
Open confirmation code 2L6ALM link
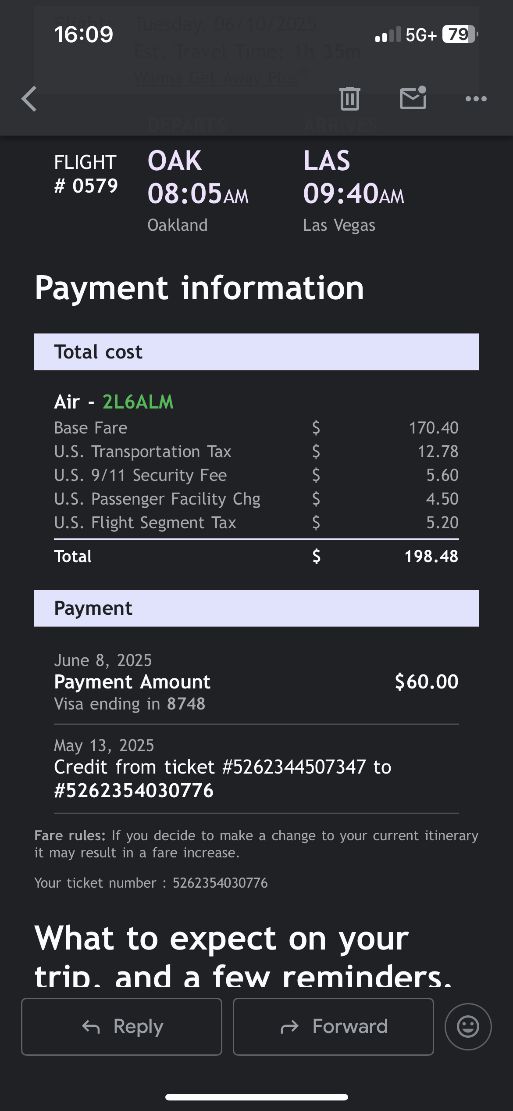coord(138,402)
